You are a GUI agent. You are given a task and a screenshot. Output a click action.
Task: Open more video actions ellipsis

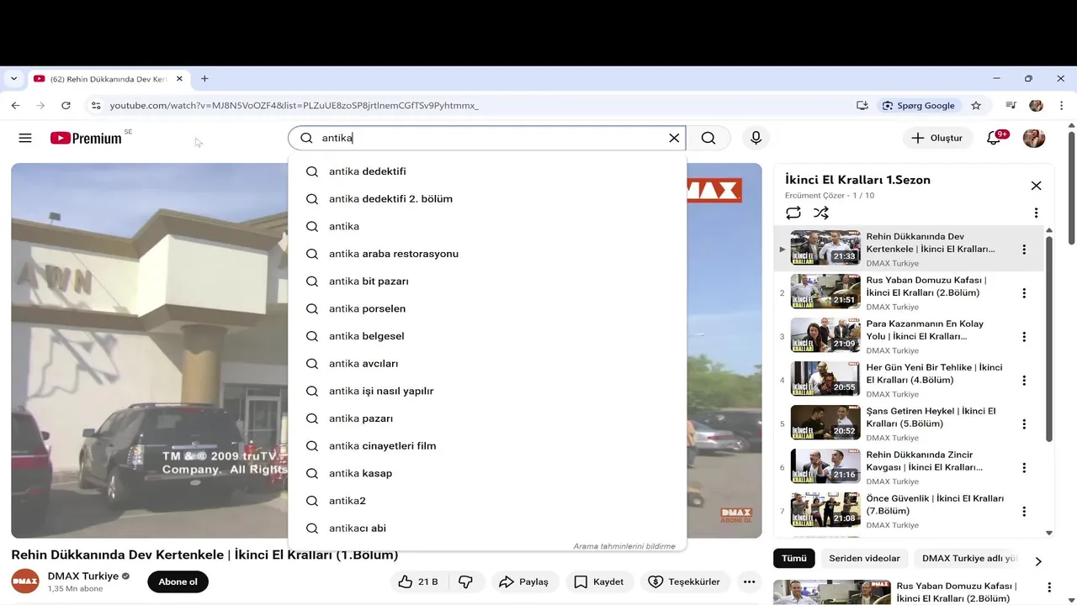tap(748, 581)
